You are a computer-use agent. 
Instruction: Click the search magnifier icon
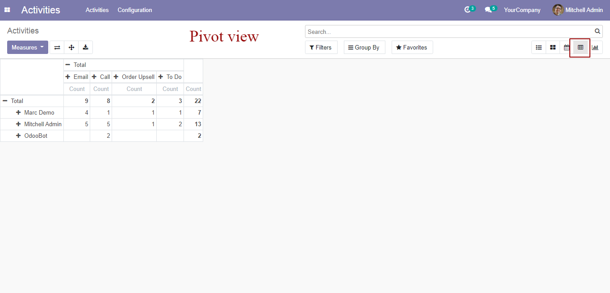tap(597, 31)
